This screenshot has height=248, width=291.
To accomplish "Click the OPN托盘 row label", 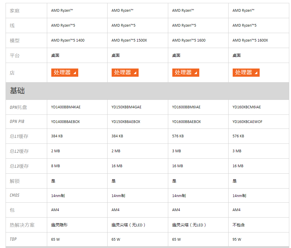I will [x=18, y=107].
